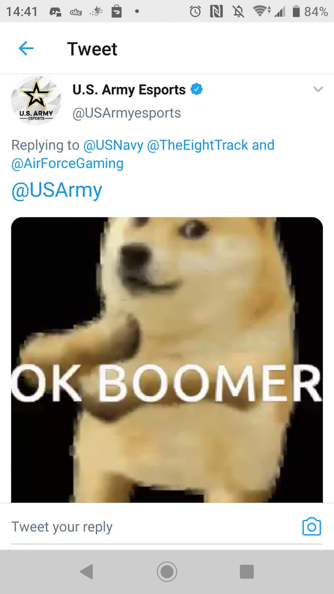Viewport: 334px width, 594px height.
Task: Open the OK BOOMER doge GIF
Action: 167,360
